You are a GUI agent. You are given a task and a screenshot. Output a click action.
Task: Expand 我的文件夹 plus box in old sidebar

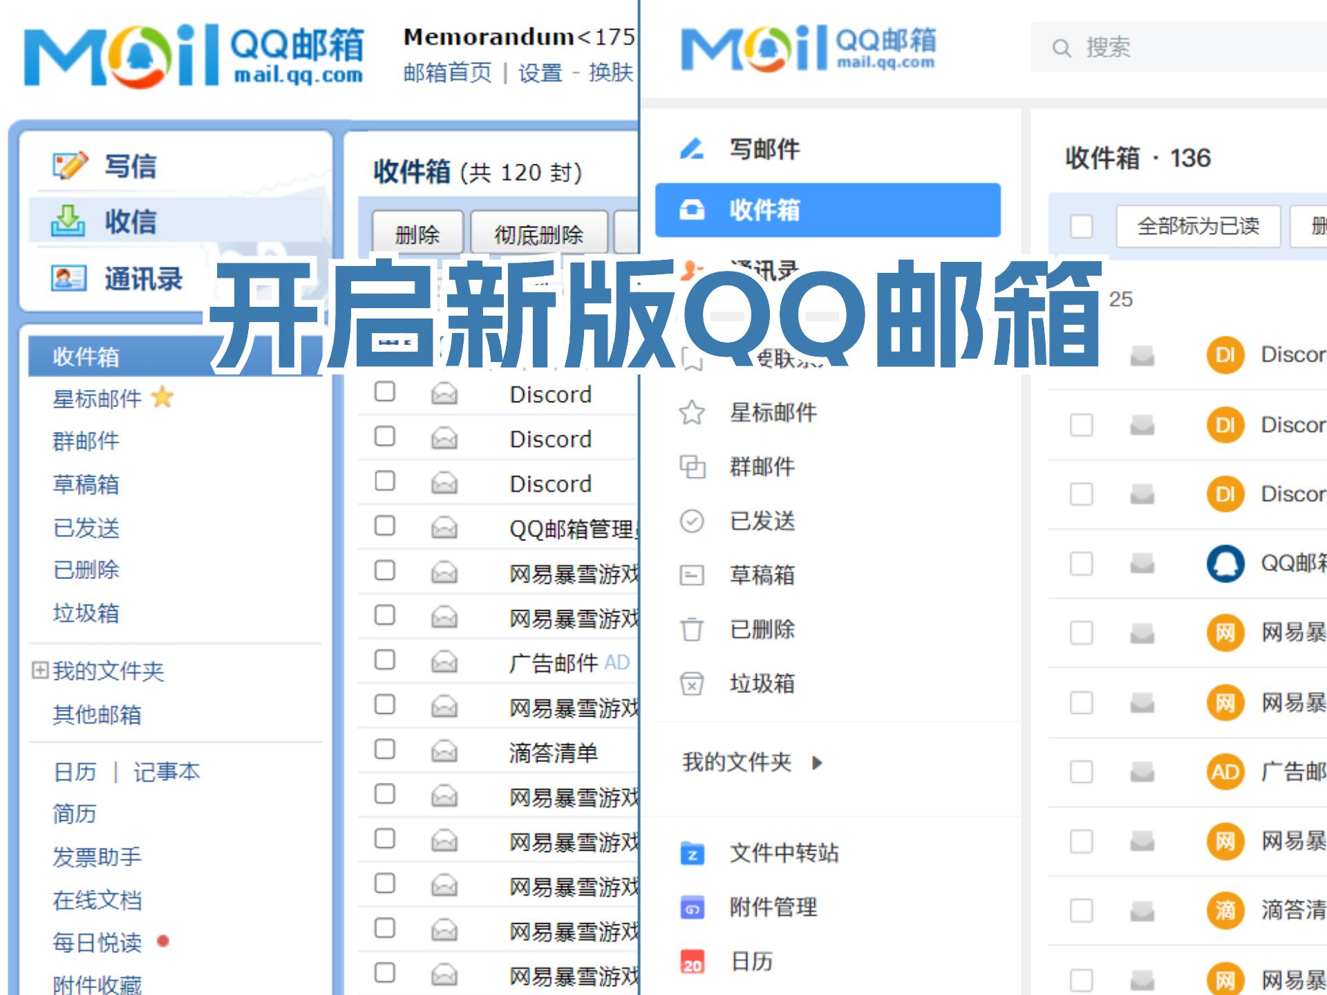(40, 670)
